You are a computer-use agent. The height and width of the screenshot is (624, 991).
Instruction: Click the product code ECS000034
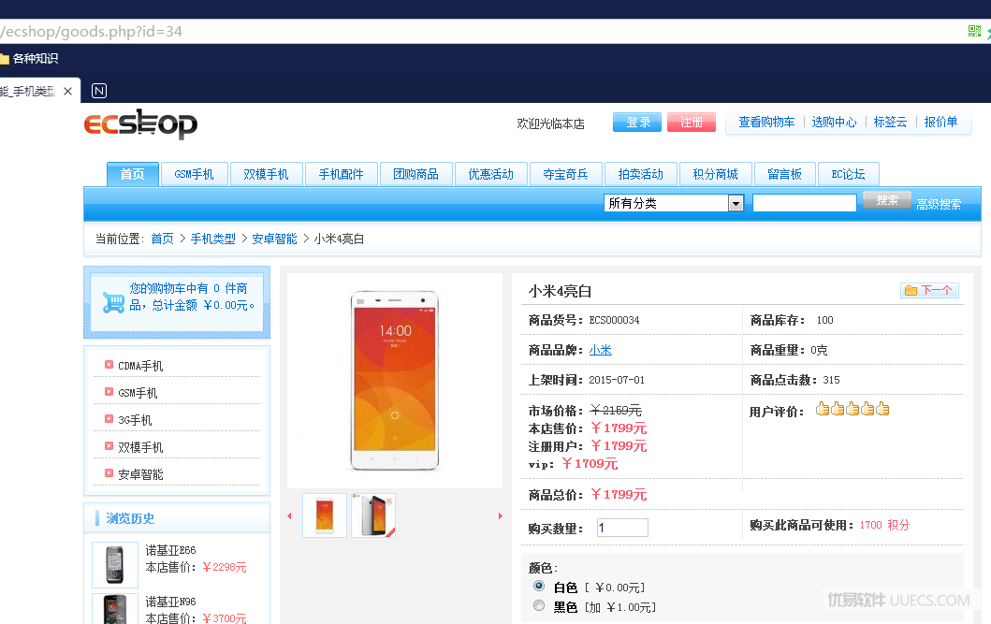[x=614, y=320]
